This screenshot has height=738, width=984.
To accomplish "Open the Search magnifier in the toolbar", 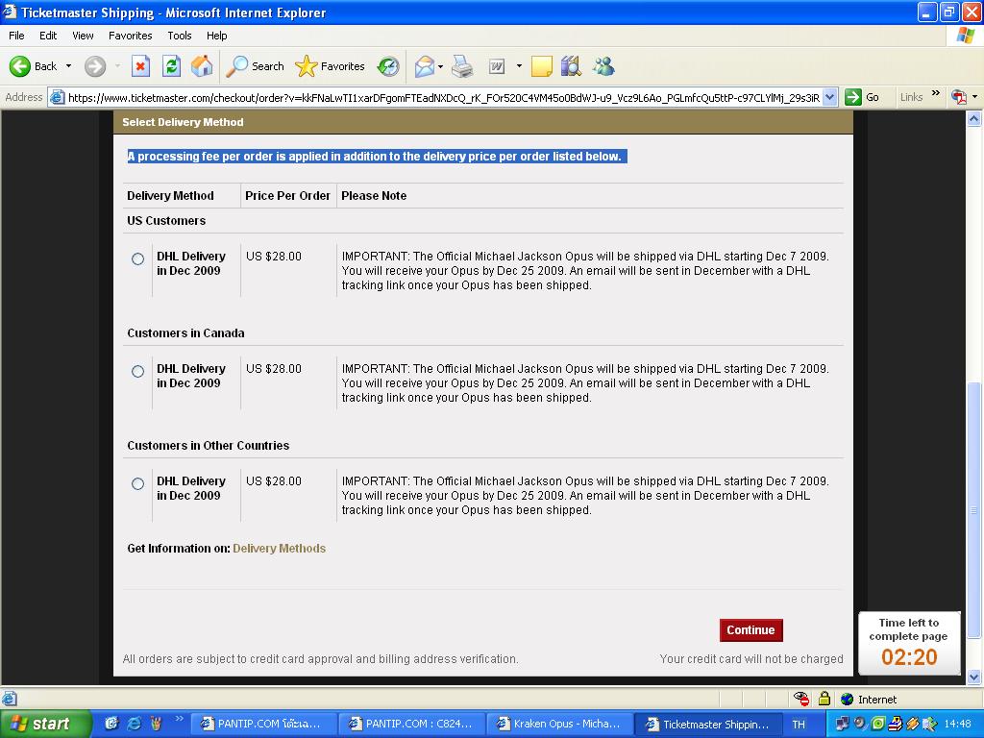I will click(255, 66).
